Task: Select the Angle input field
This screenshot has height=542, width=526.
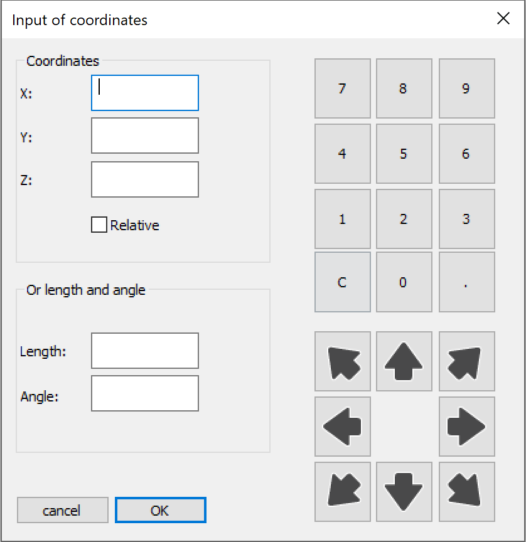Action: (145, 393)
